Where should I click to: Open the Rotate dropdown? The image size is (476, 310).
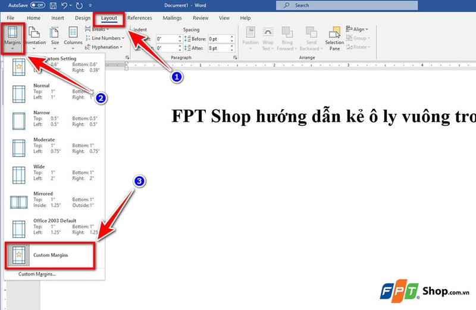359,47
